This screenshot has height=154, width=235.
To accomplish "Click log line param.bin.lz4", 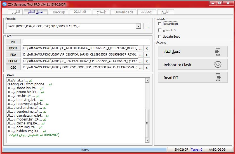I will pyautogui.click(x=25, y=92).
